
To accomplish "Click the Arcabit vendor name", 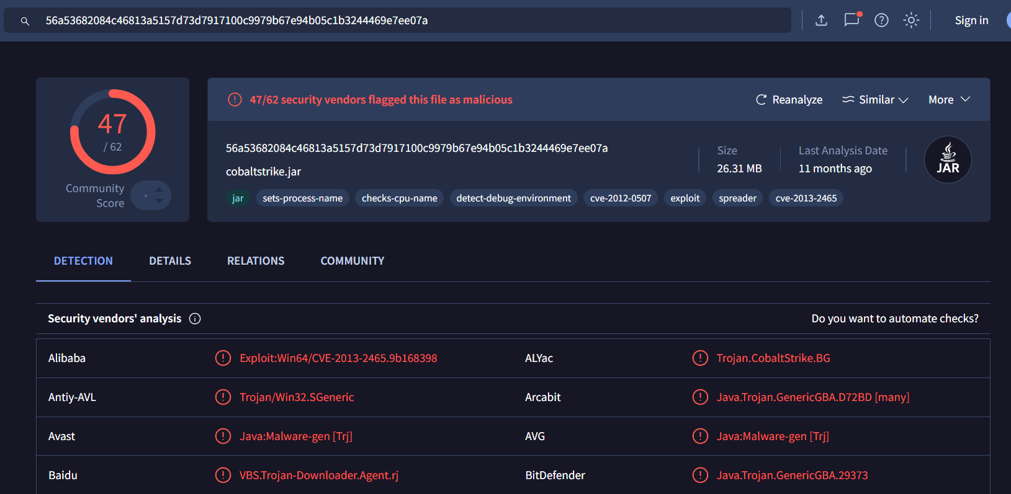I will coord(542,397).
